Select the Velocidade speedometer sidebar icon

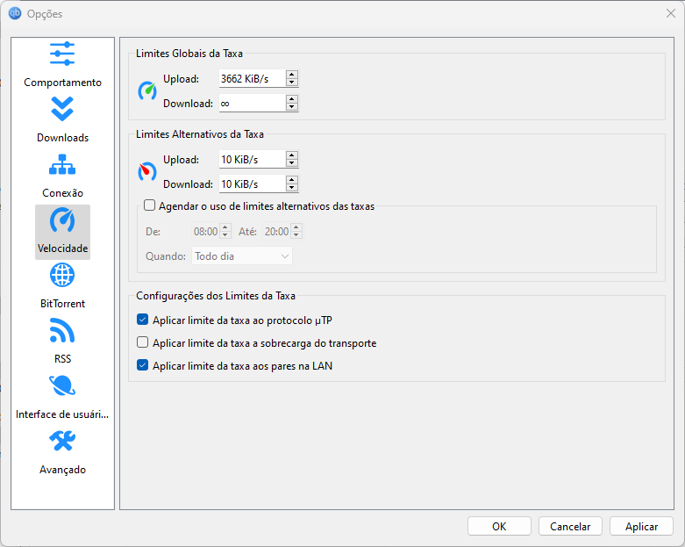pos(62,220)
